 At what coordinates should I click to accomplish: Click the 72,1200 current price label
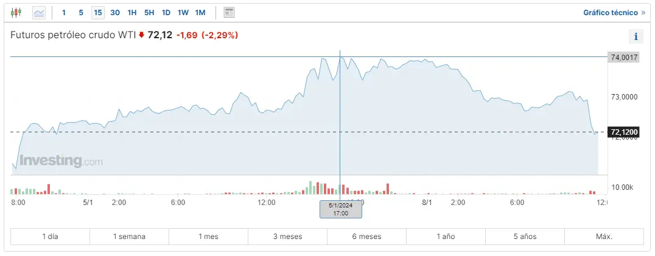coord(623,132)
